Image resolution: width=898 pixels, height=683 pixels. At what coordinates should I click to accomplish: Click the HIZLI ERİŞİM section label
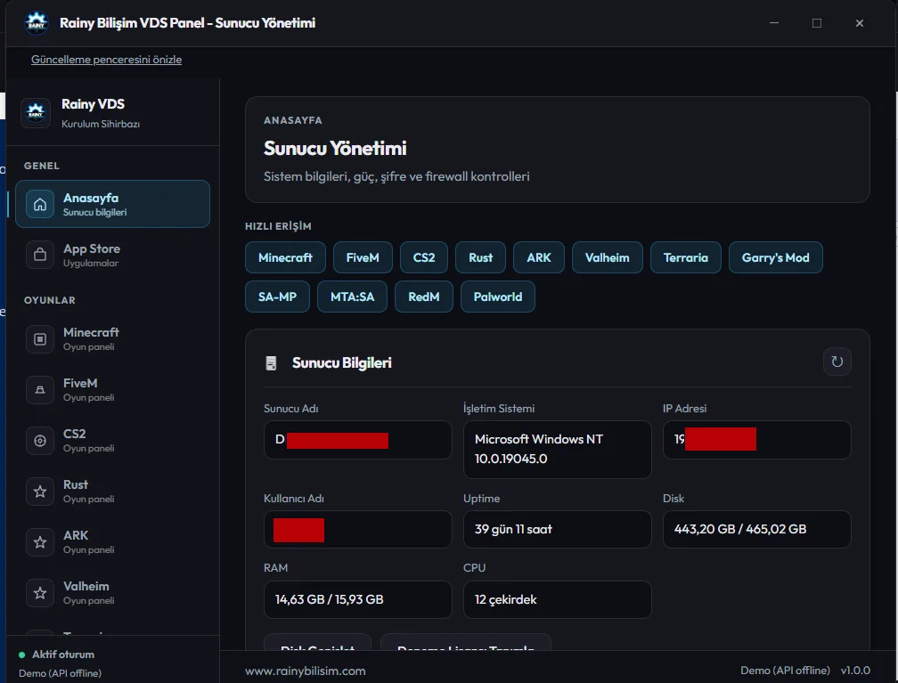point(278,226)
